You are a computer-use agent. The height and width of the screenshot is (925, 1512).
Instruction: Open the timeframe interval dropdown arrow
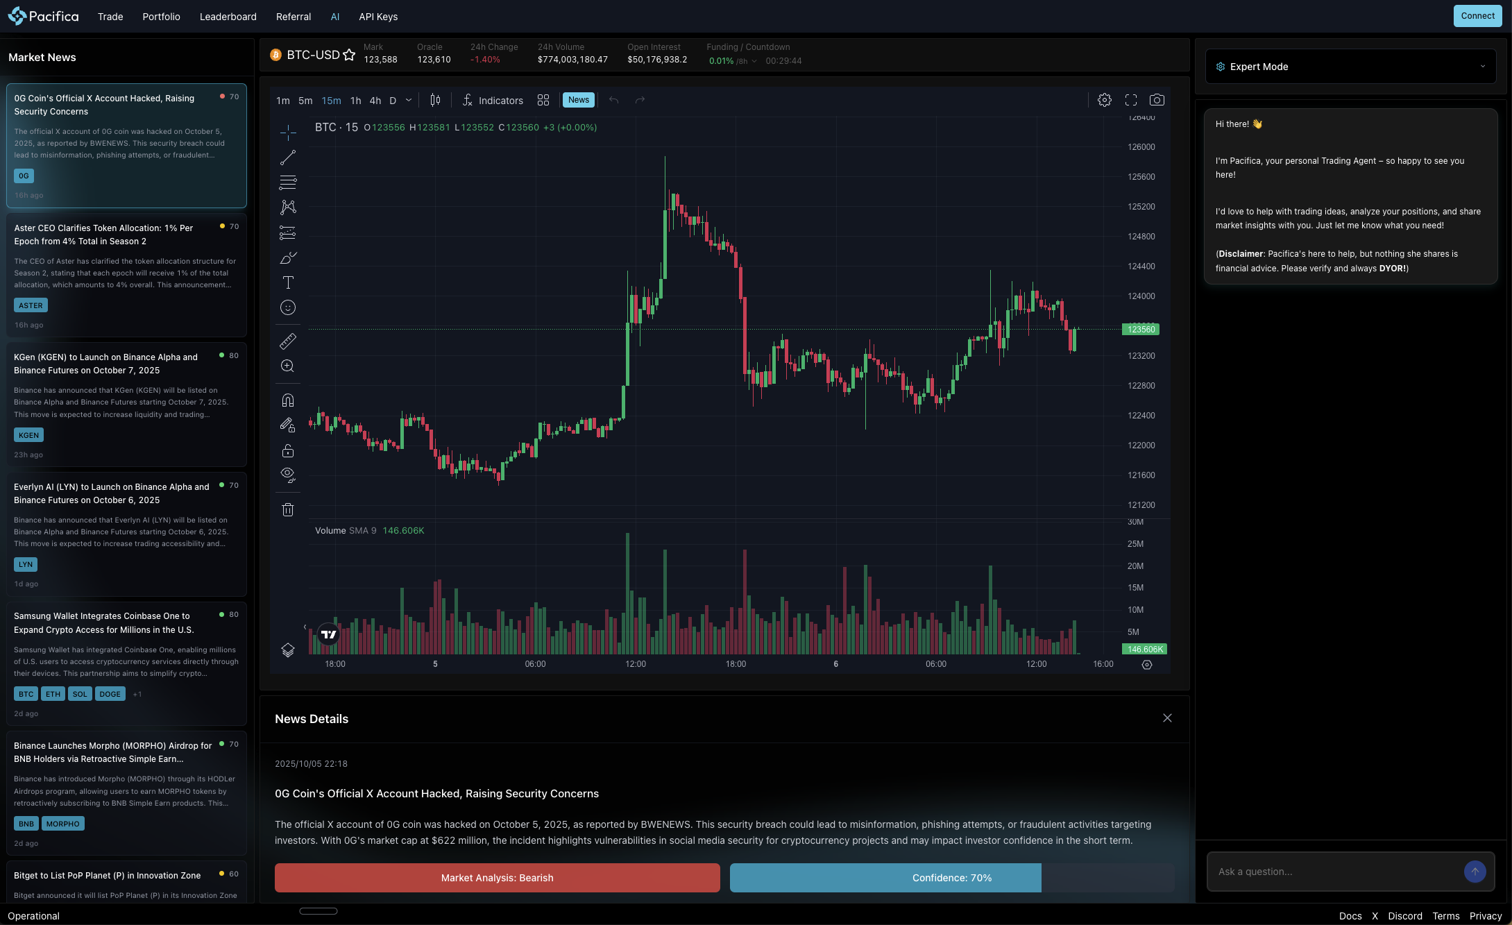pyautogui.click(x=409, y=100)
